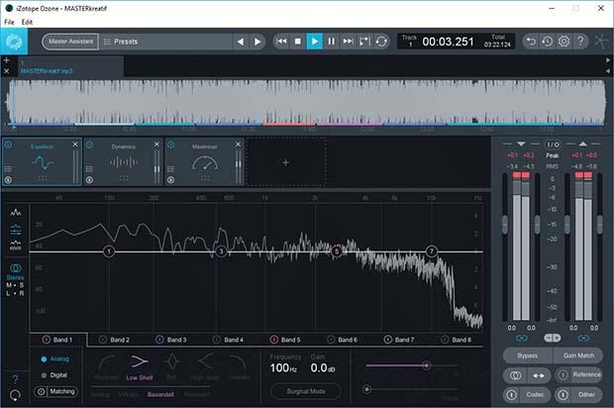The image size is (614, 408).
Task: Add a new module in empty slot
Action: point(286,162)
